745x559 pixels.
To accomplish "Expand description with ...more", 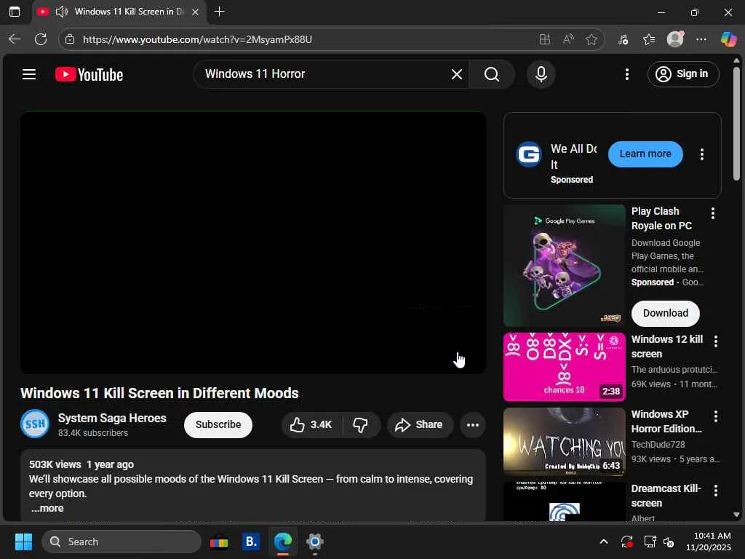I will (47, 508).
